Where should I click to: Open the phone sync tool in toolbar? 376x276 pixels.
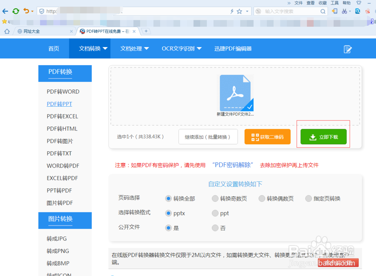(335, 11)
